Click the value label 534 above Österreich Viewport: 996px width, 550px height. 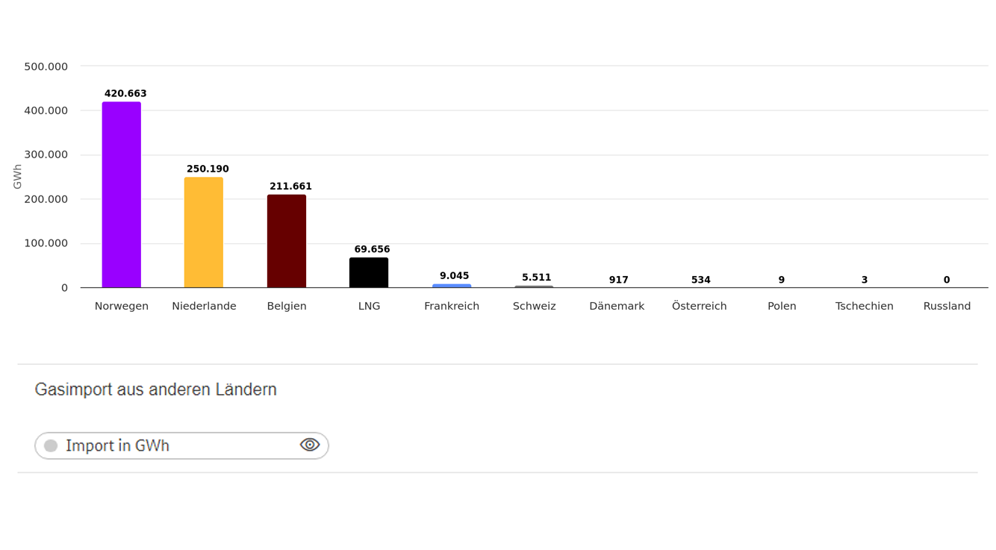click(700, 280)
